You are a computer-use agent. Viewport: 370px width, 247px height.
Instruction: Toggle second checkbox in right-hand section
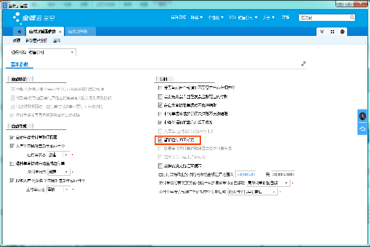tap(160, 97)
